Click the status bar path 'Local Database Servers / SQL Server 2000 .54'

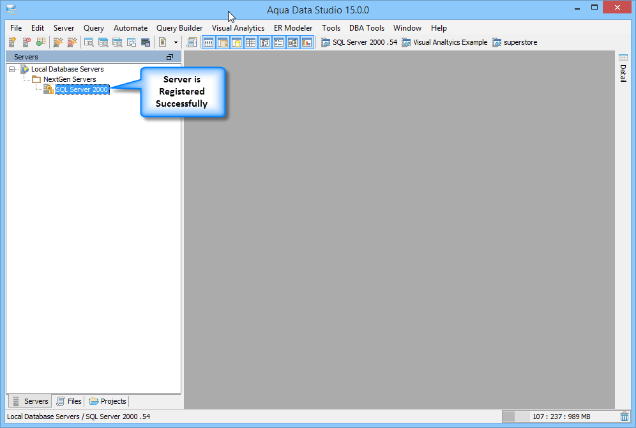(79, 417)
